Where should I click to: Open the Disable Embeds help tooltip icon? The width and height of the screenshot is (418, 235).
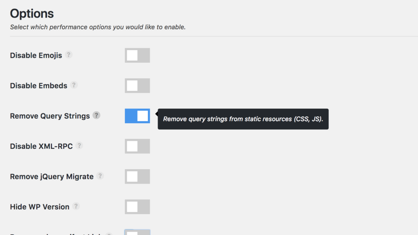tap(74, 85)
